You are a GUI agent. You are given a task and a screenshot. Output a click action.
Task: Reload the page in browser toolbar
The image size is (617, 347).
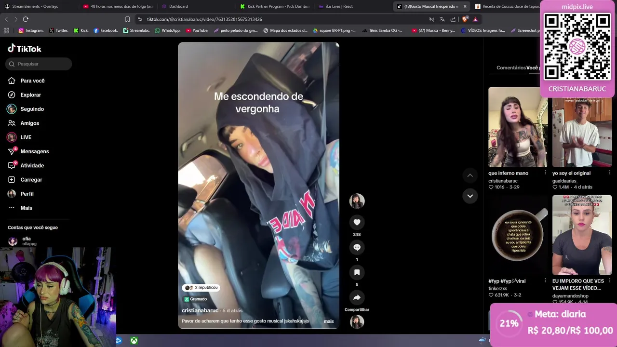(x=26, y=19)
